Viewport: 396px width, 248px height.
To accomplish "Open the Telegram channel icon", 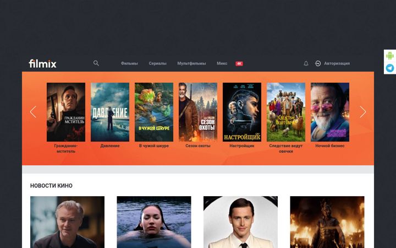I will coord(390,68).
